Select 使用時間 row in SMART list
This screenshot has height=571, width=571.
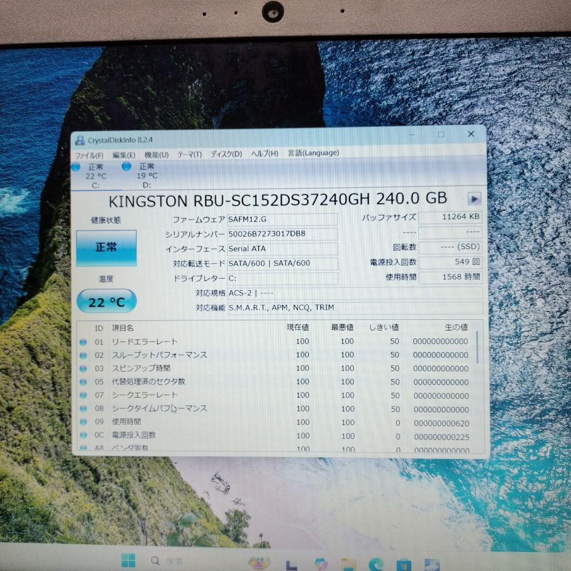click(275, 422)
